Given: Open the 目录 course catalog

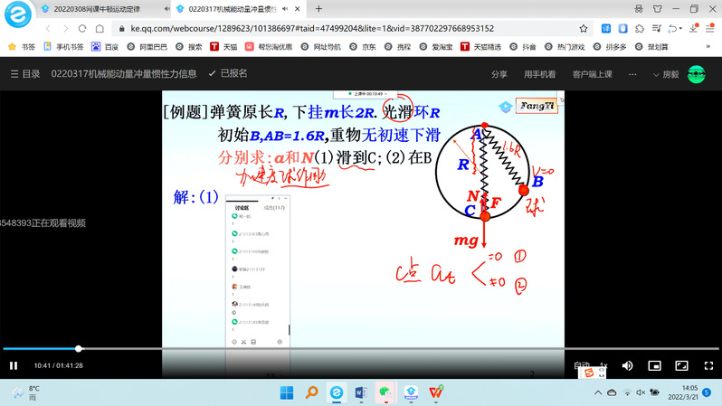Looking at the screenshot, I should point(25,74).
